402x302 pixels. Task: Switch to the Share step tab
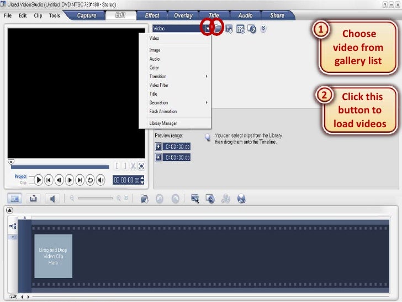coord(277,15)
